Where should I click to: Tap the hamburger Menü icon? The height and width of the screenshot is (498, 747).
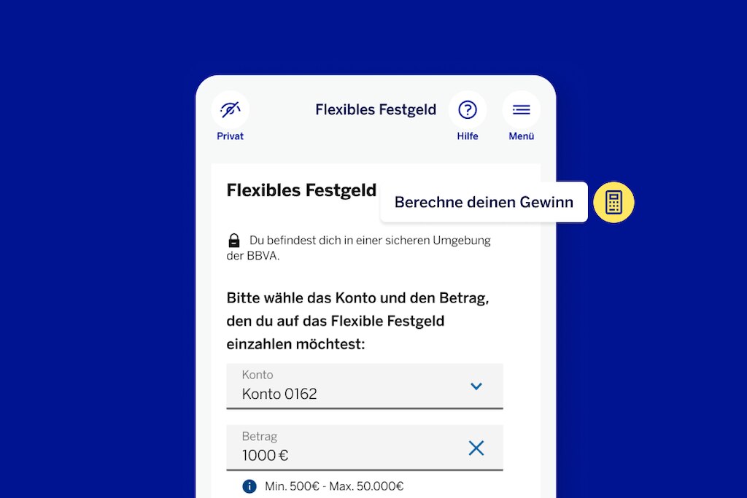521,109
